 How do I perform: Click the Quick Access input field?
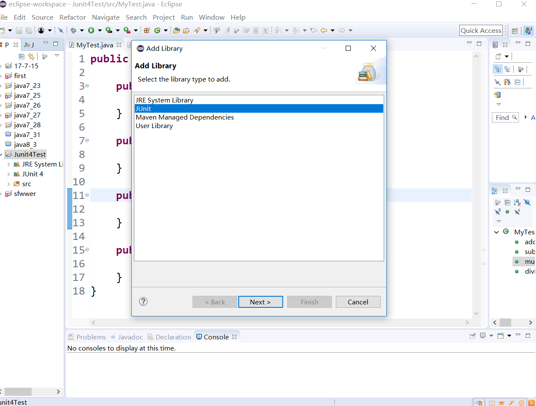point(481,30)
